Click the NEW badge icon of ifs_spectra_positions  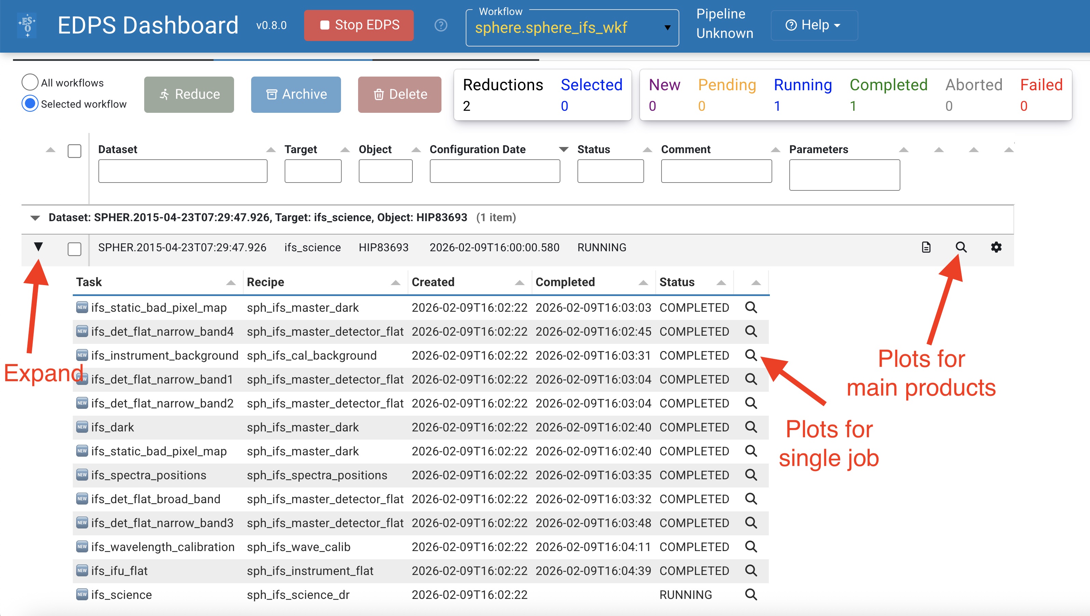tap(82, 474)
